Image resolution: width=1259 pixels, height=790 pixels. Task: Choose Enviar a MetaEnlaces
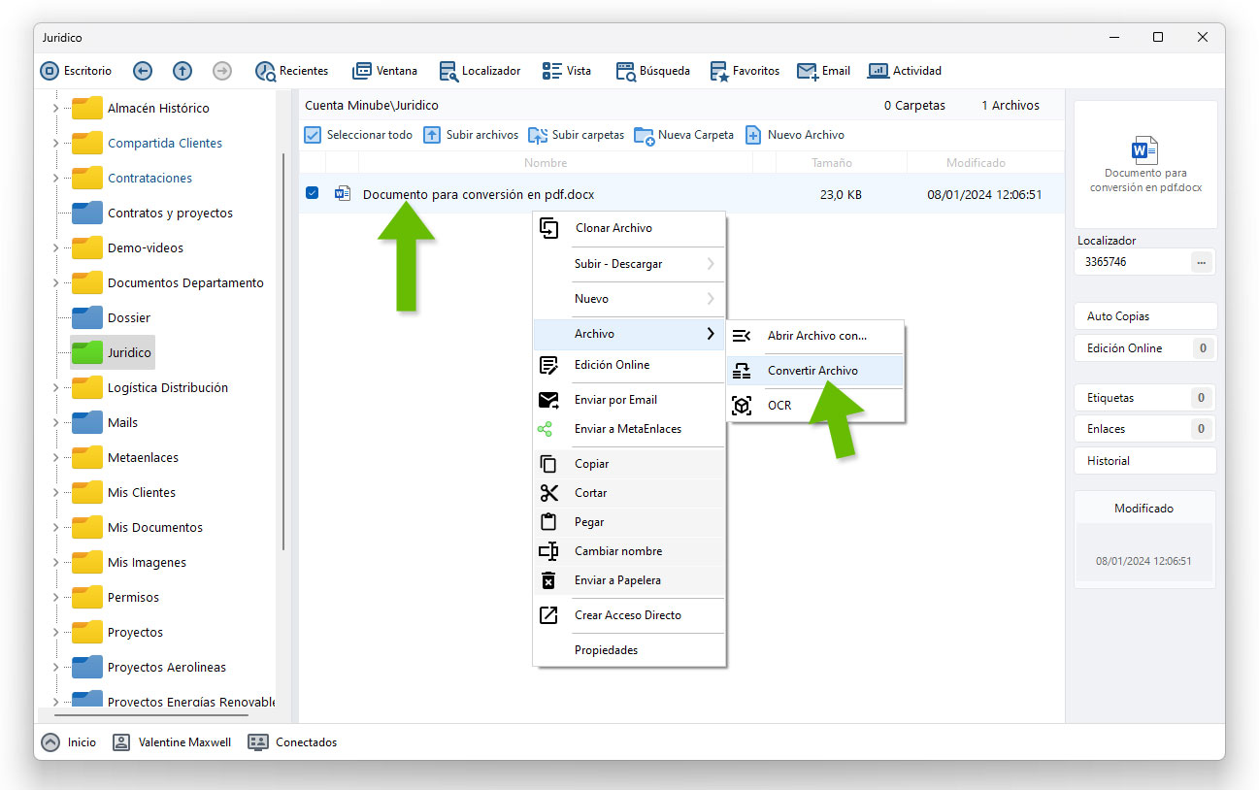click(x=629, y=429)
